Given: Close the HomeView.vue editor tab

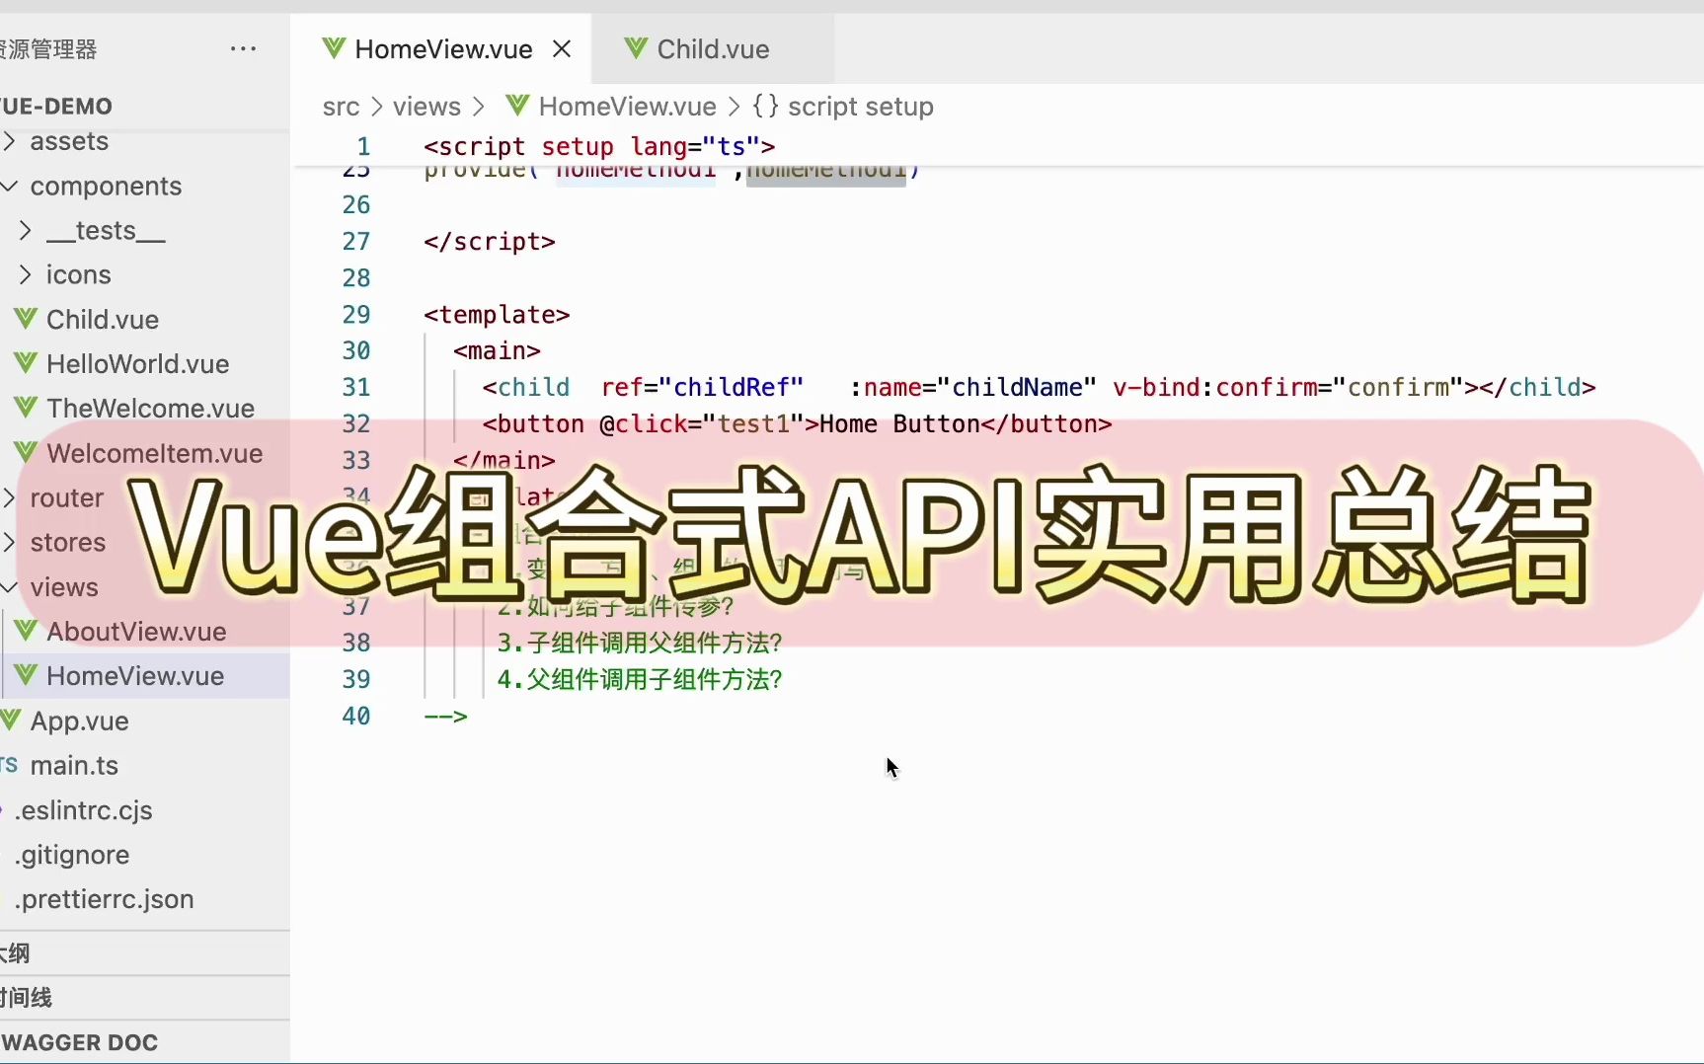Looking at the screenshot, I should tap(562, 48).
